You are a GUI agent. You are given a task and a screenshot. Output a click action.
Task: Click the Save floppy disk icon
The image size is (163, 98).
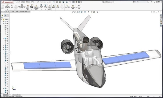pos(63,2)
